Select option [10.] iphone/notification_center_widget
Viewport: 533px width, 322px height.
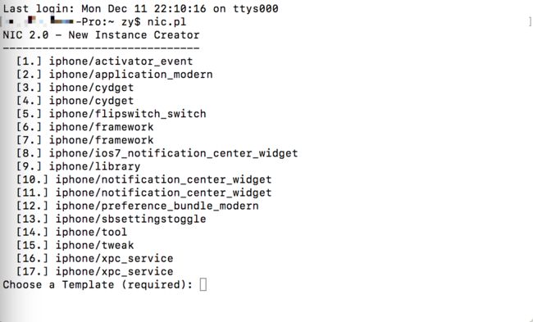pos(143,179)
